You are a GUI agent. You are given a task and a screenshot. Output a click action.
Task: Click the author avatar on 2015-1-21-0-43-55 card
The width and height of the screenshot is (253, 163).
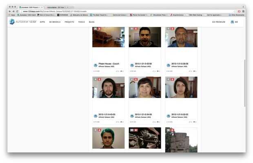(x=95, y=116)
